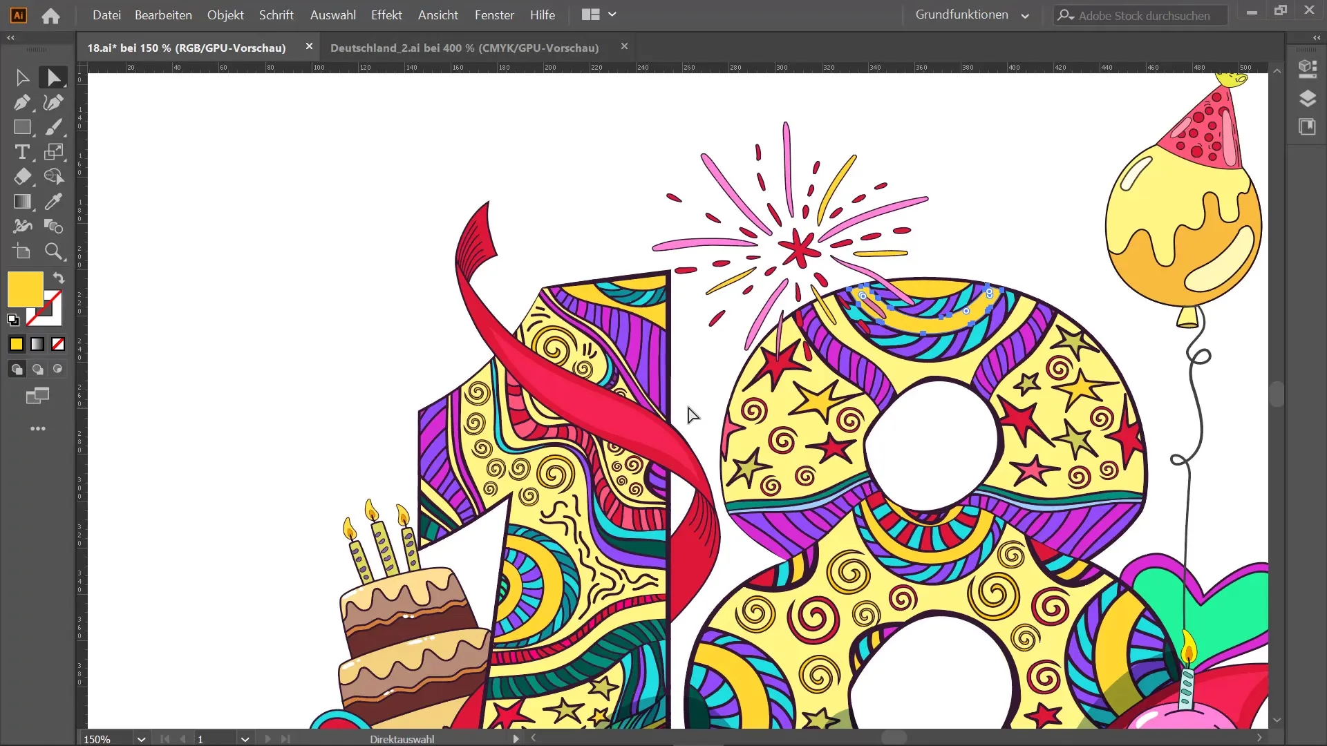Go to the previous artboard button
Viewport: 1327px width, 746px height.
click(x=182, y=739)
